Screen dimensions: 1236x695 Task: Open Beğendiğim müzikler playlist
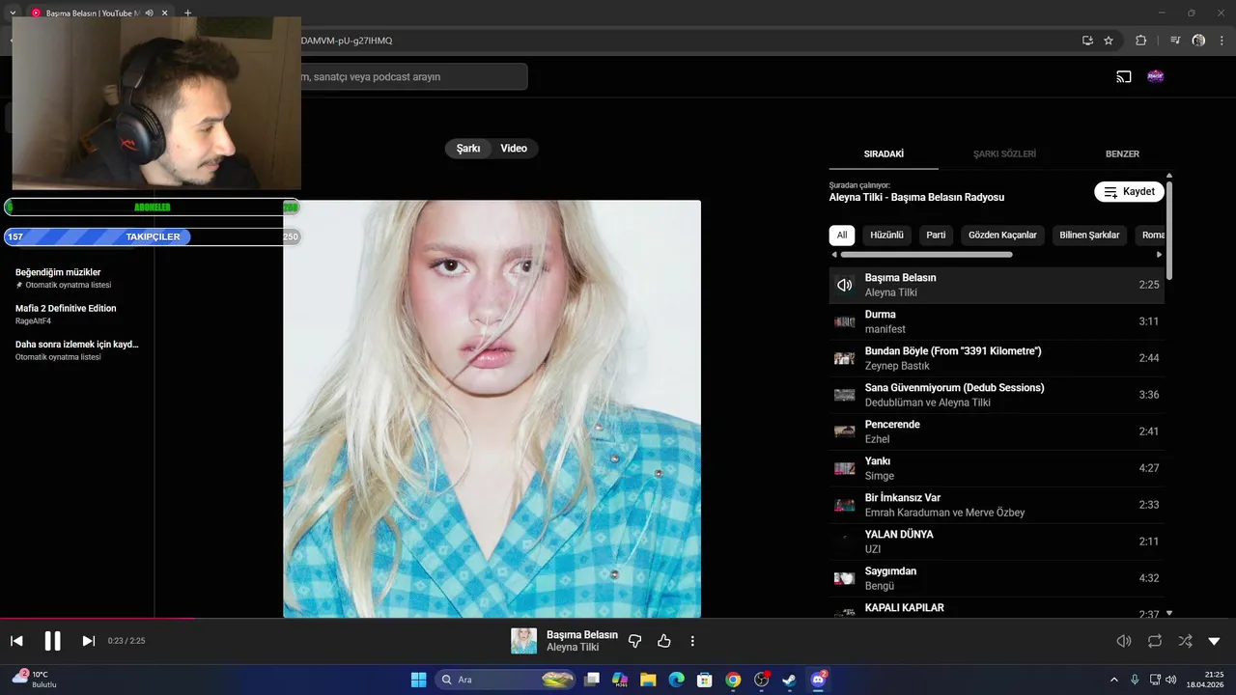(77, 278)
